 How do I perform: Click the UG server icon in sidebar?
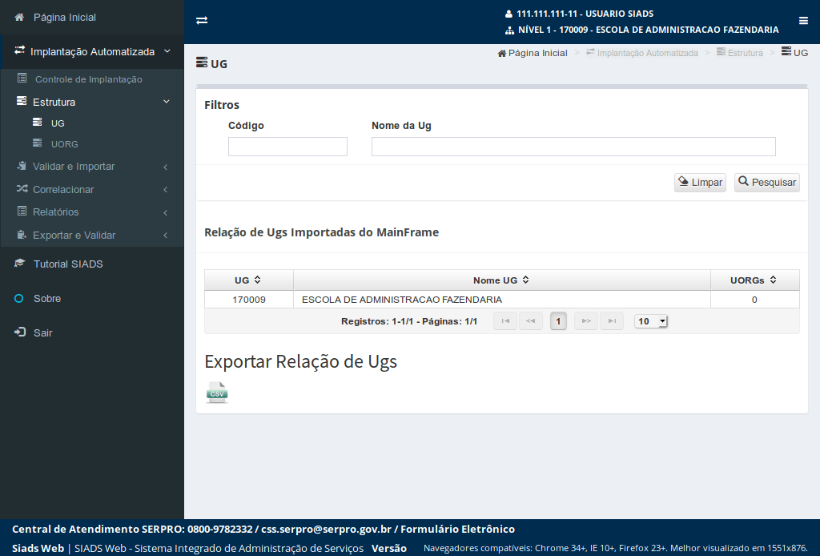[x=37, y=123]
